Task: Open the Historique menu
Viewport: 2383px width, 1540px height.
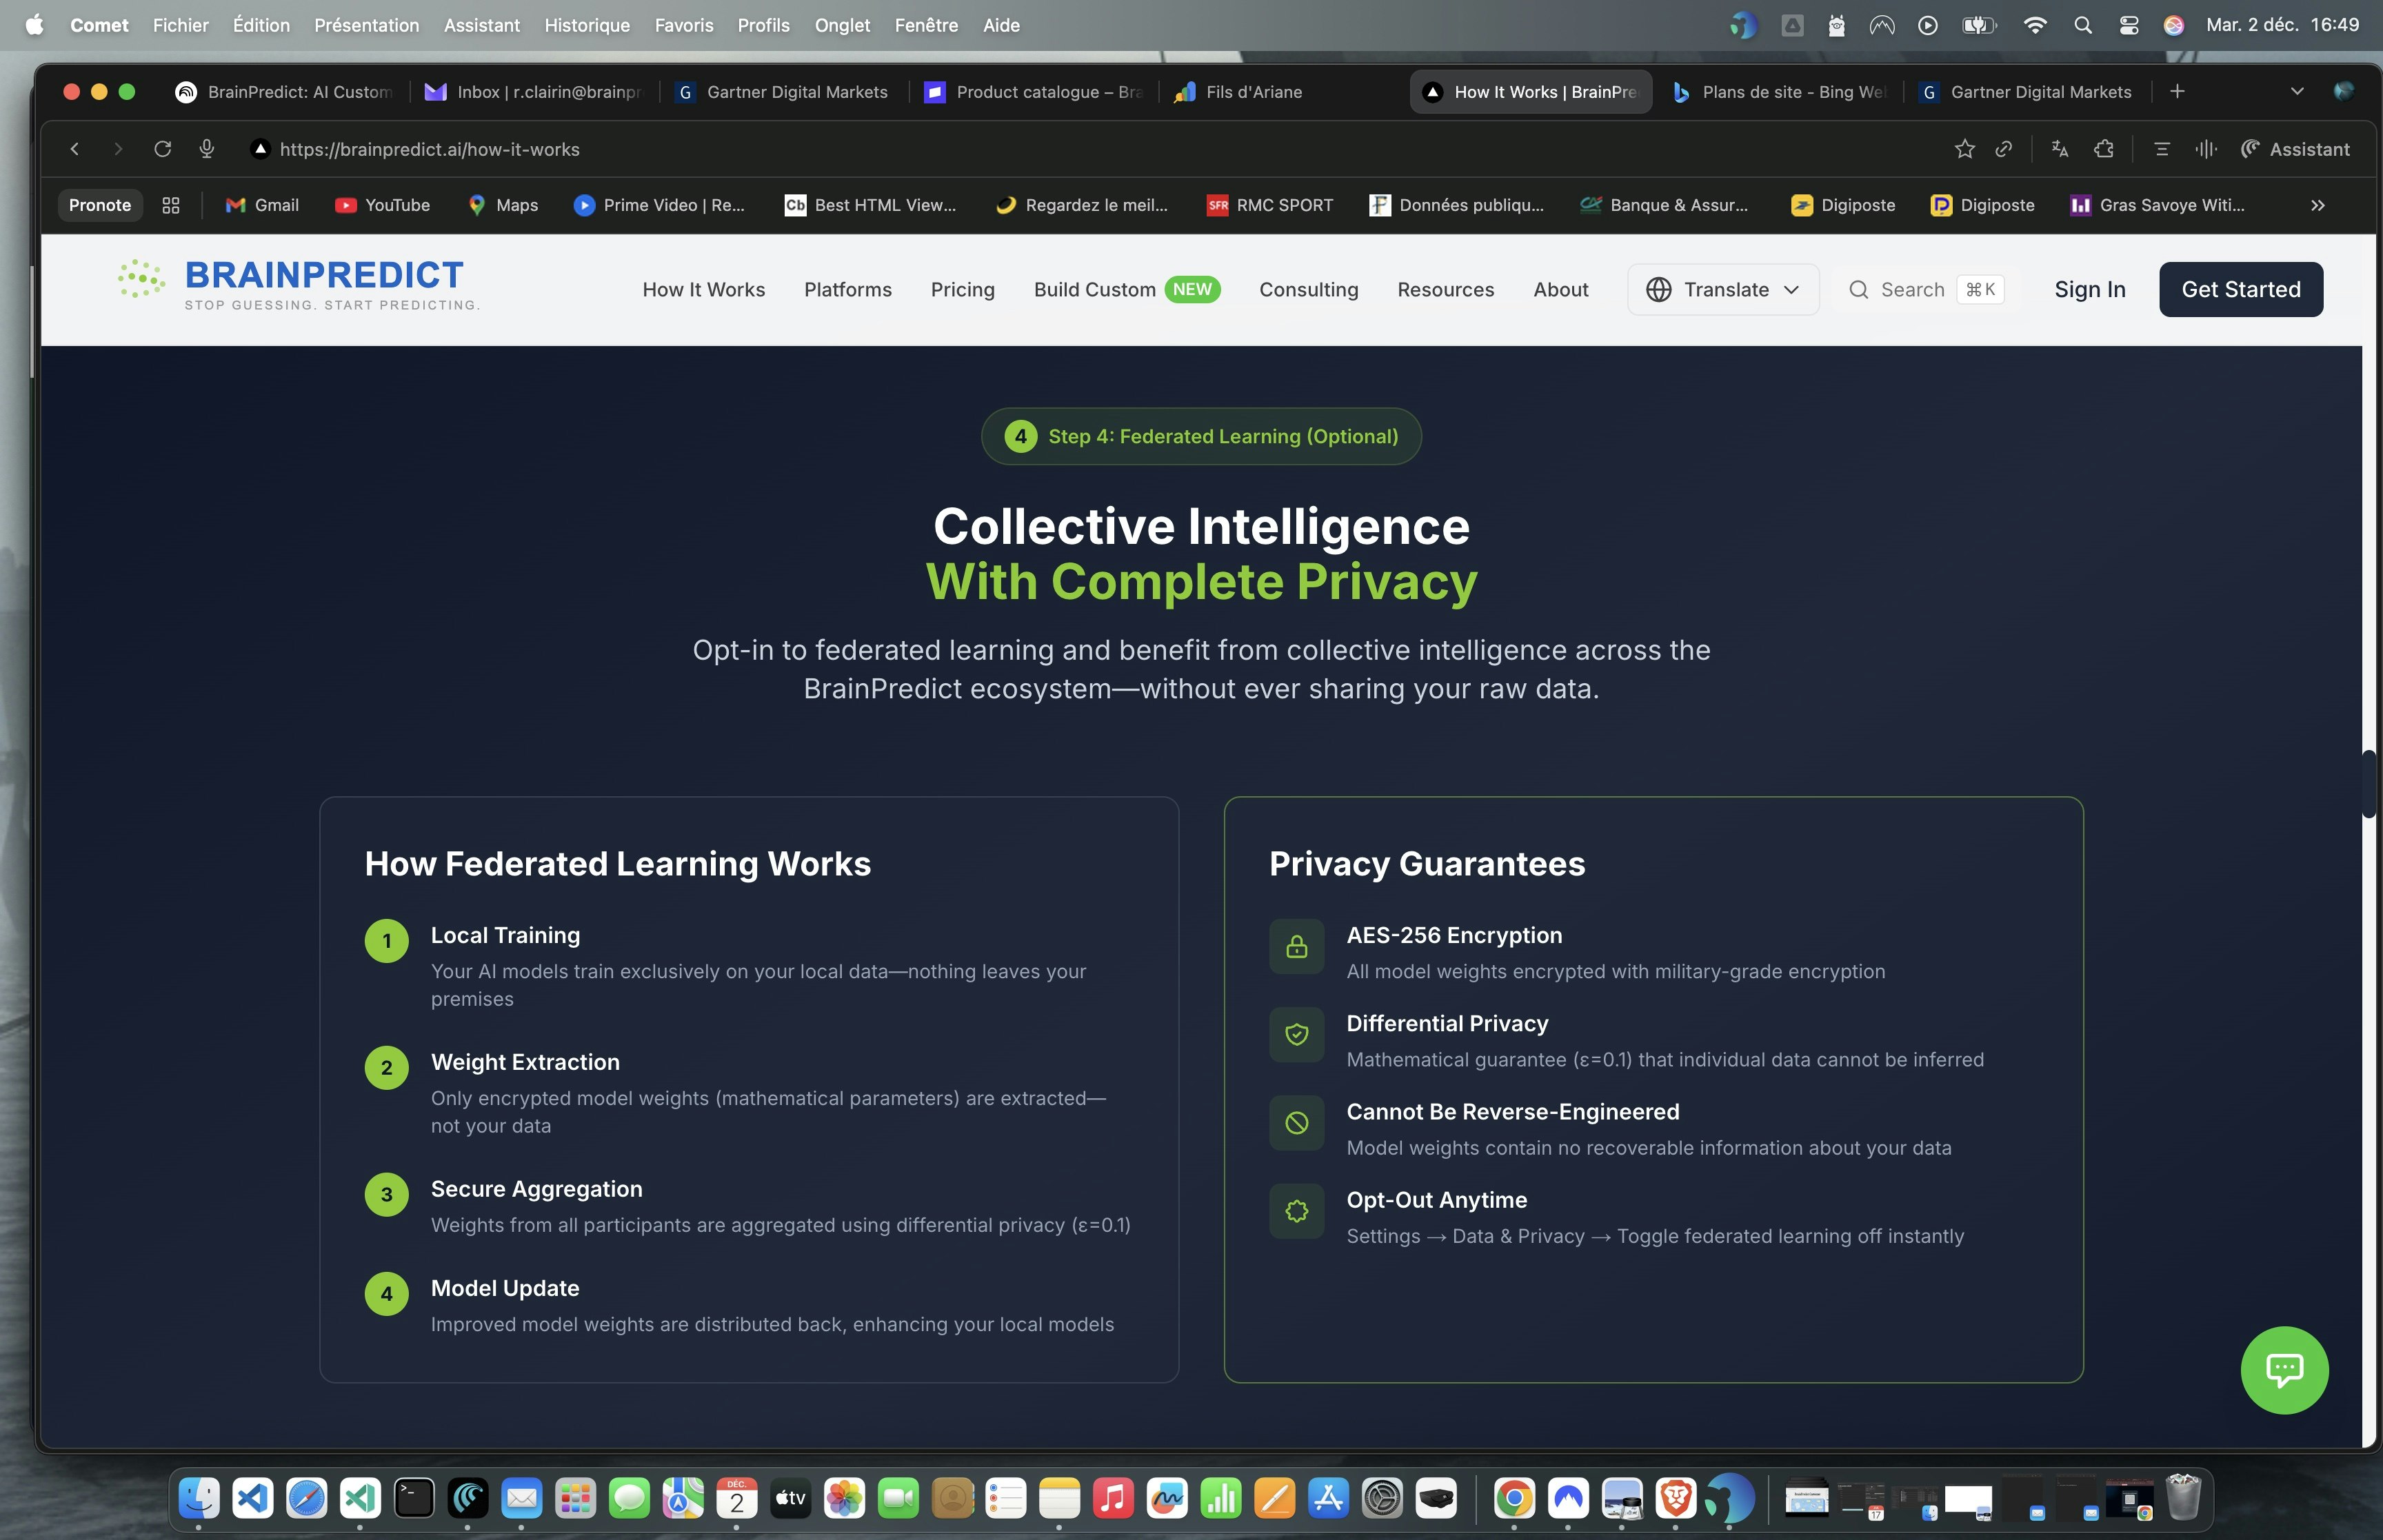Action: tap(586, 25)
